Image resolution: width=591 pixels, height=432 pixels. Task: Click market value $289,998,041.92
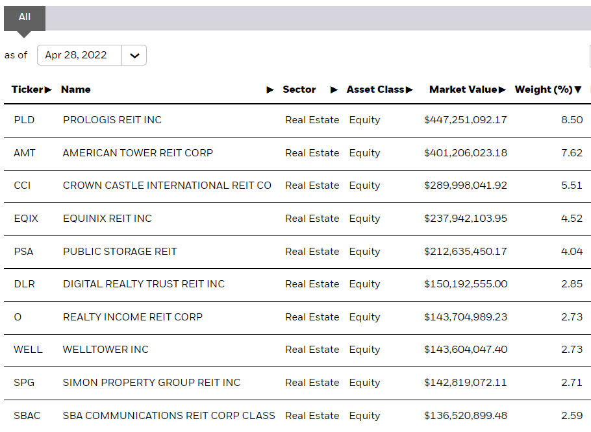click(x=466, y=186)
